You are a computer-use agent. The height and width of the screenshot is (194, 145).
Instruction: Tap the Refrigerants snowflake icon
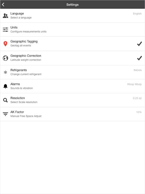tap(6, 72)
